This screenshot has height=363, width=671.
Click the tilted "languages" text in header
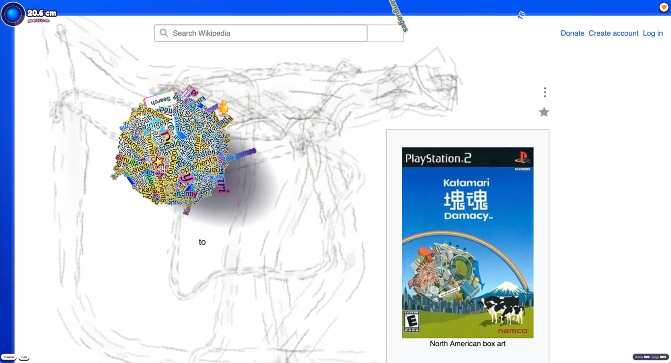(399, 15)
